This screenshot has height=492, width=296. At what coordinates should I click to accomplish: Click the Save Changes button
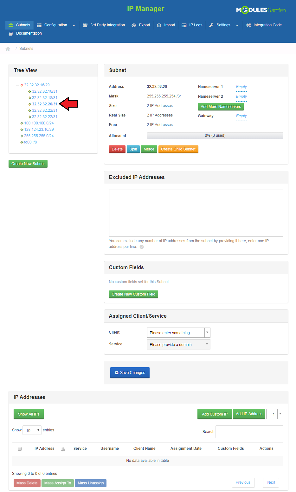tap(130, 373)
